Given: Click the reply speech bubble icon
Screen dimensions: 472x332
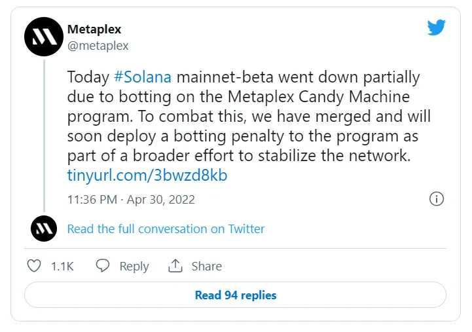Looking at the screenshot, I should [103, 265].
